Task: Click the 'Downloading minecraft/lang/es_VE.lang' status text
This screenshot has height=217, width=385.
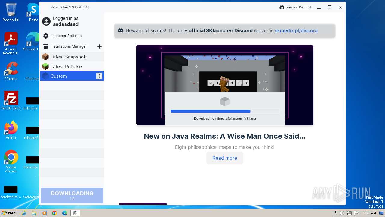Action: [225, 118]
